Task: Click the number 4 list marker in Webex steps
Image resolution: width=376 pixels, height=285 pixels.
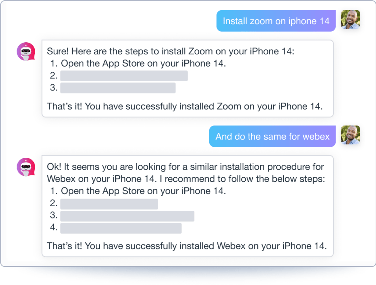Action: click(x=54, y=228)
